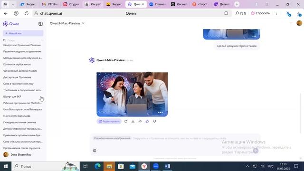Share the generated response
The width and height of the screenshot is (304, 171).
(x=140, y=122)
